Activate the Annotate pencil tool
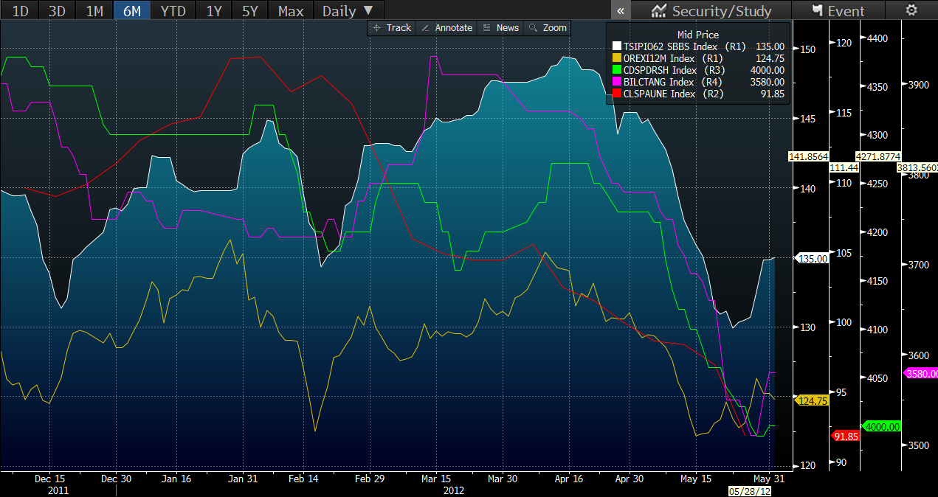The image size is (938, 497). click(x=446, y=27)
